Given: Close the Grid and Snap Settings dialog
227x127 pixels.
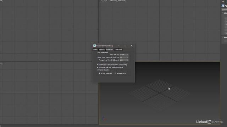Looking at the screenshot, I should click(132, 46).
